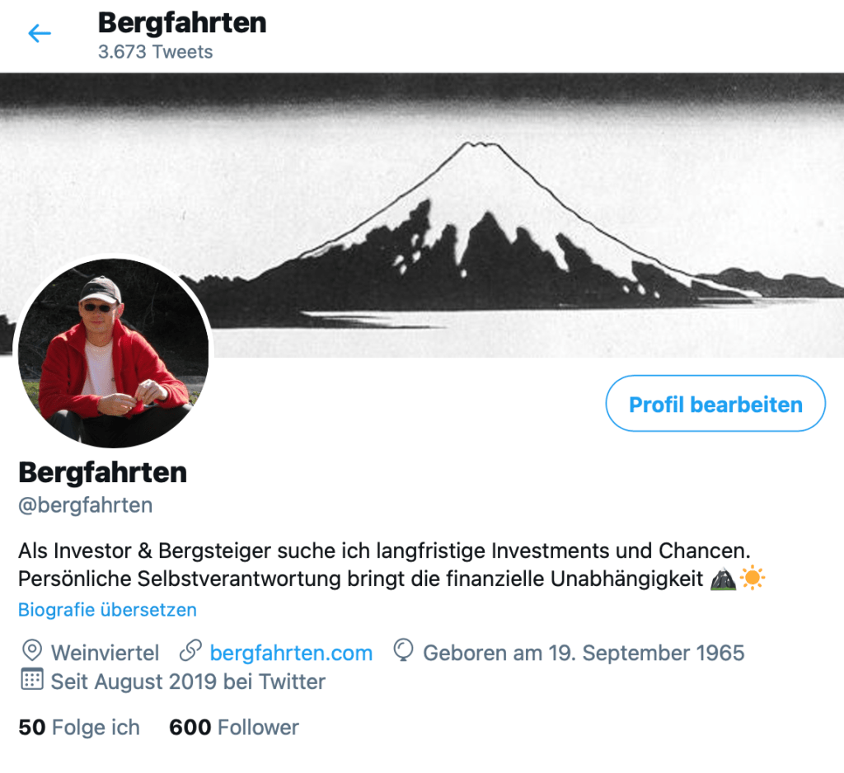Open the mountain header banner image

coord(422,215)
